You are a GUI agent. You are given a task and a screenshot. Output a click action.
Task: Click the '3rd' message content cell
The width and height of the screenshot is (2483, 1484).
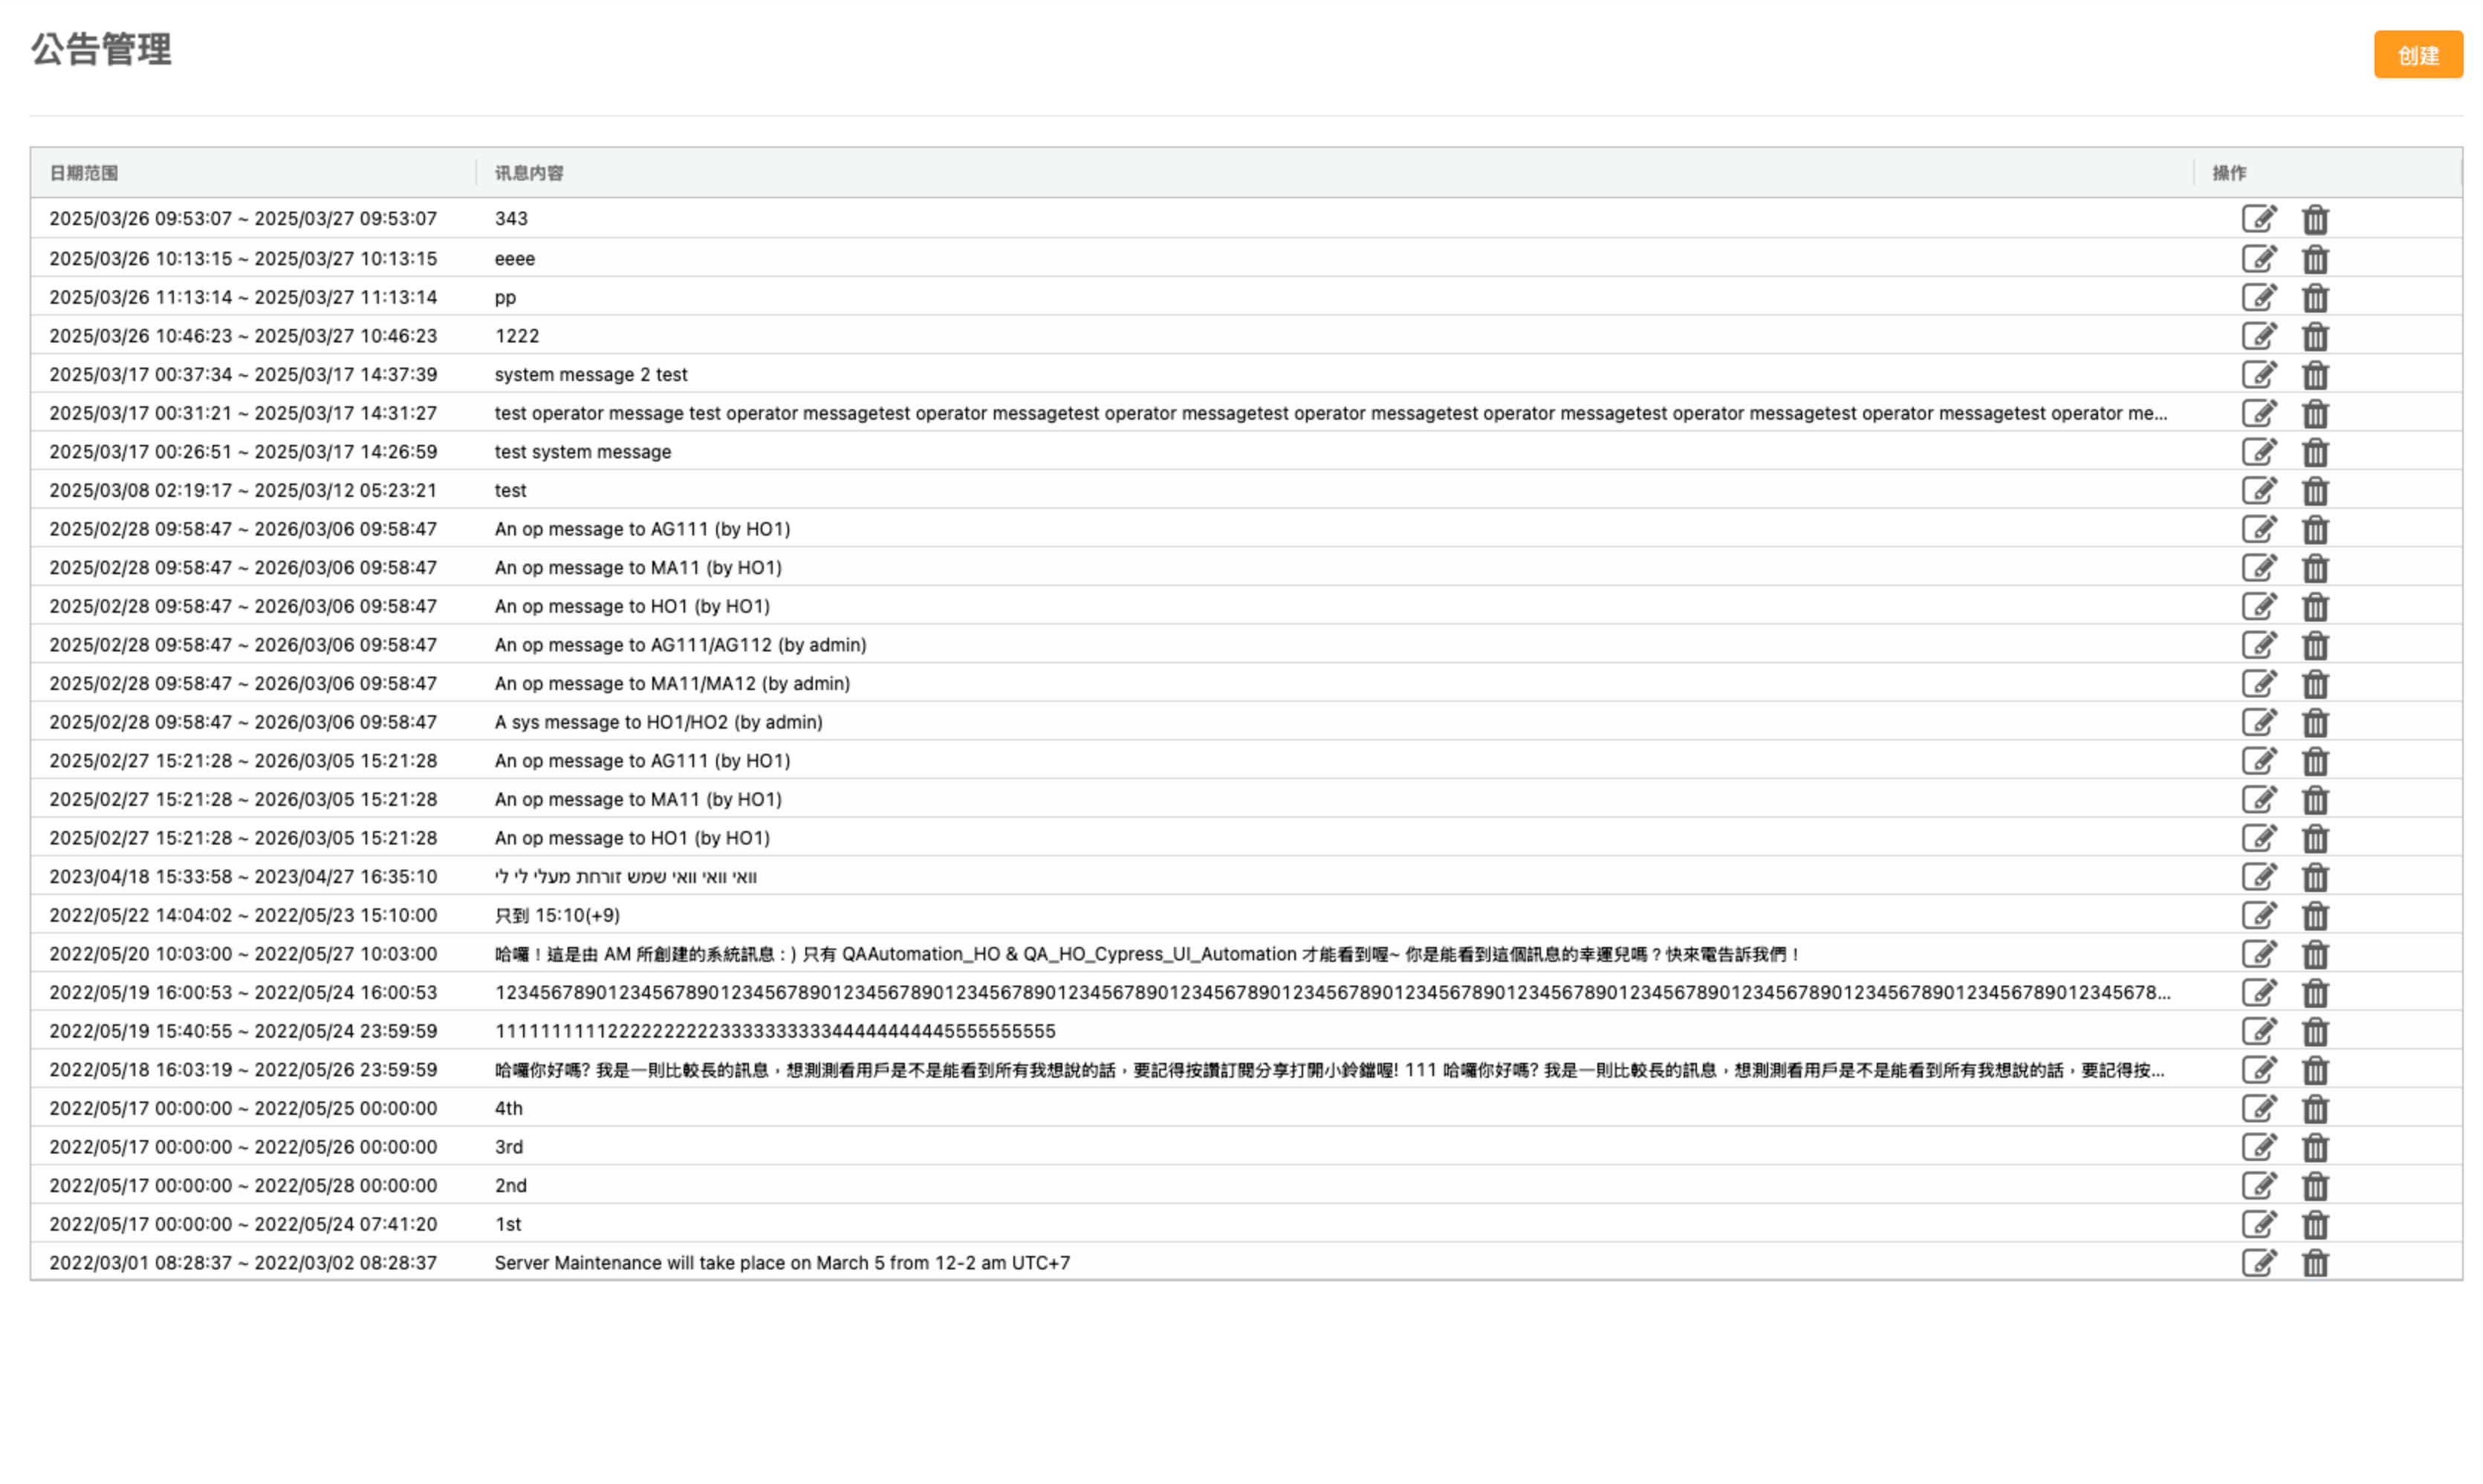tap(509, 1147)
